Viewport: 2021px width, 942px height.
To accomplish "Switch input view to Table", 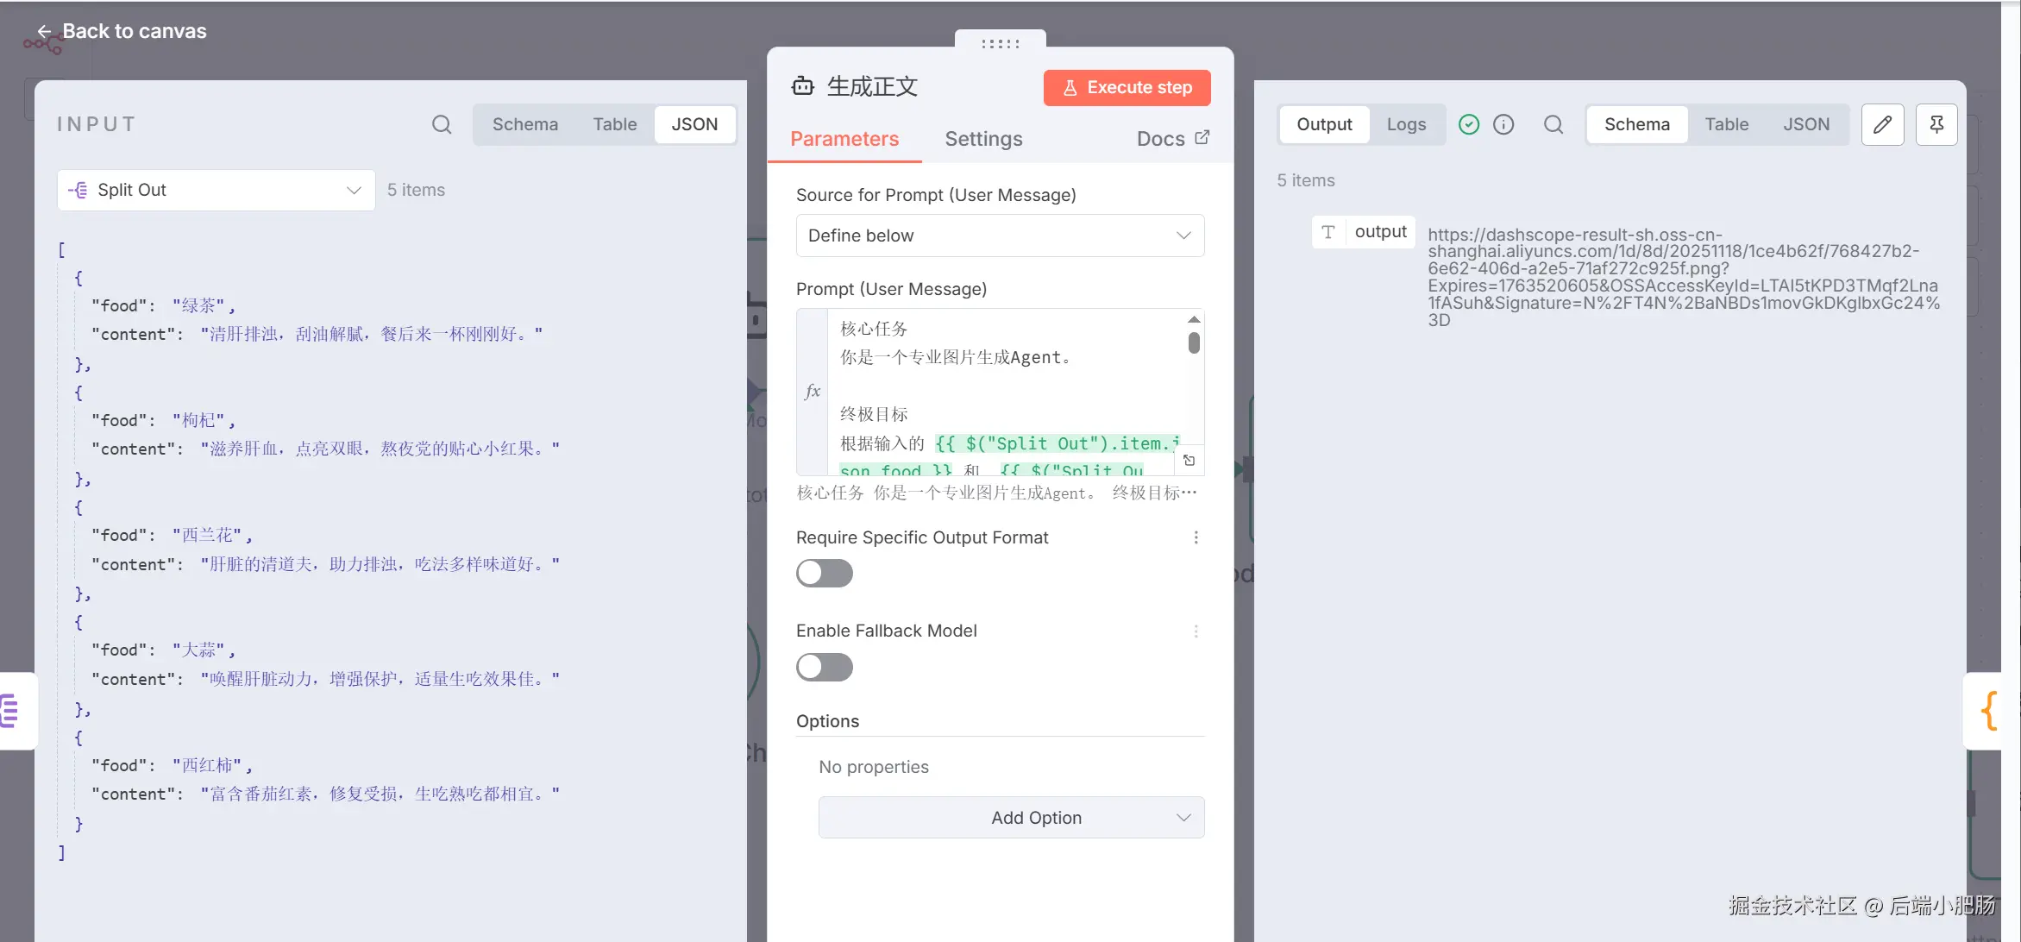I will [614, 124].
